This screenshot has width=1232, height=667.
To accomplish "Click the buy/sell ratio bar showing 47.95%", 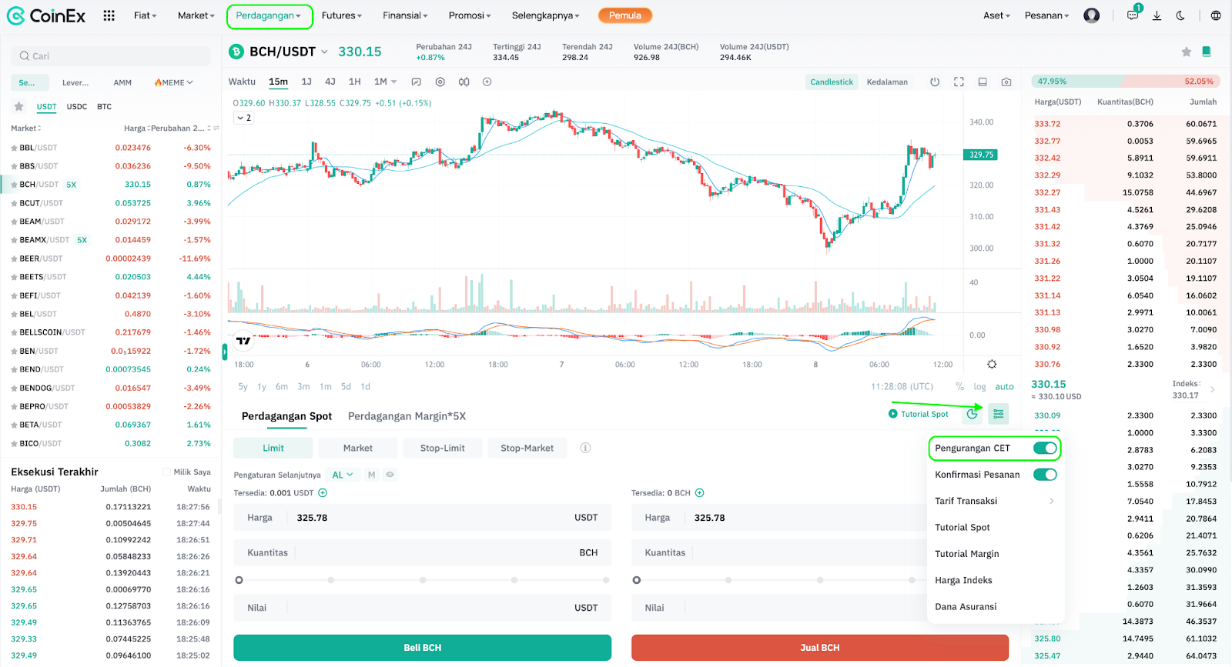I will click(1125, 81).
